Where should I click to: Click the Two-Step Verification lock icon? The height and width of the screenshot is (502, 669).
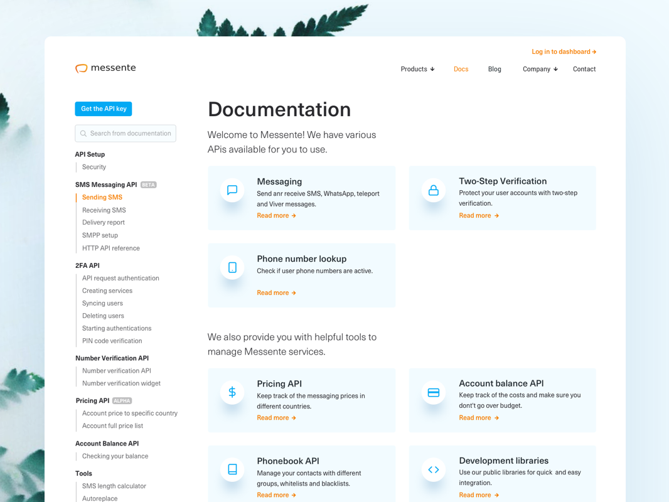click(x=434, y=190)
